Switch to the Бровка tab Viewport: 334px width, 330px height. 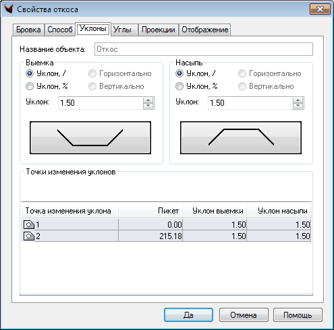click(x=28, y=30)
